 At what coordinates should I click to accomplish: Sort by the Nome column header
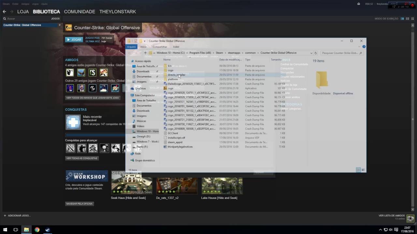coord(167,60)
